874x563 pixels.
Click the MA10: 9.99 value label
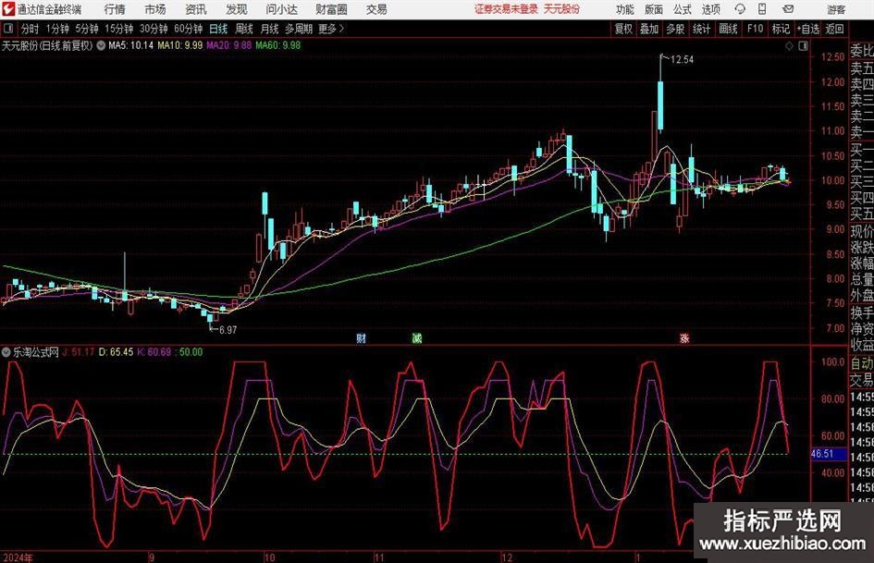click(180, 45)
